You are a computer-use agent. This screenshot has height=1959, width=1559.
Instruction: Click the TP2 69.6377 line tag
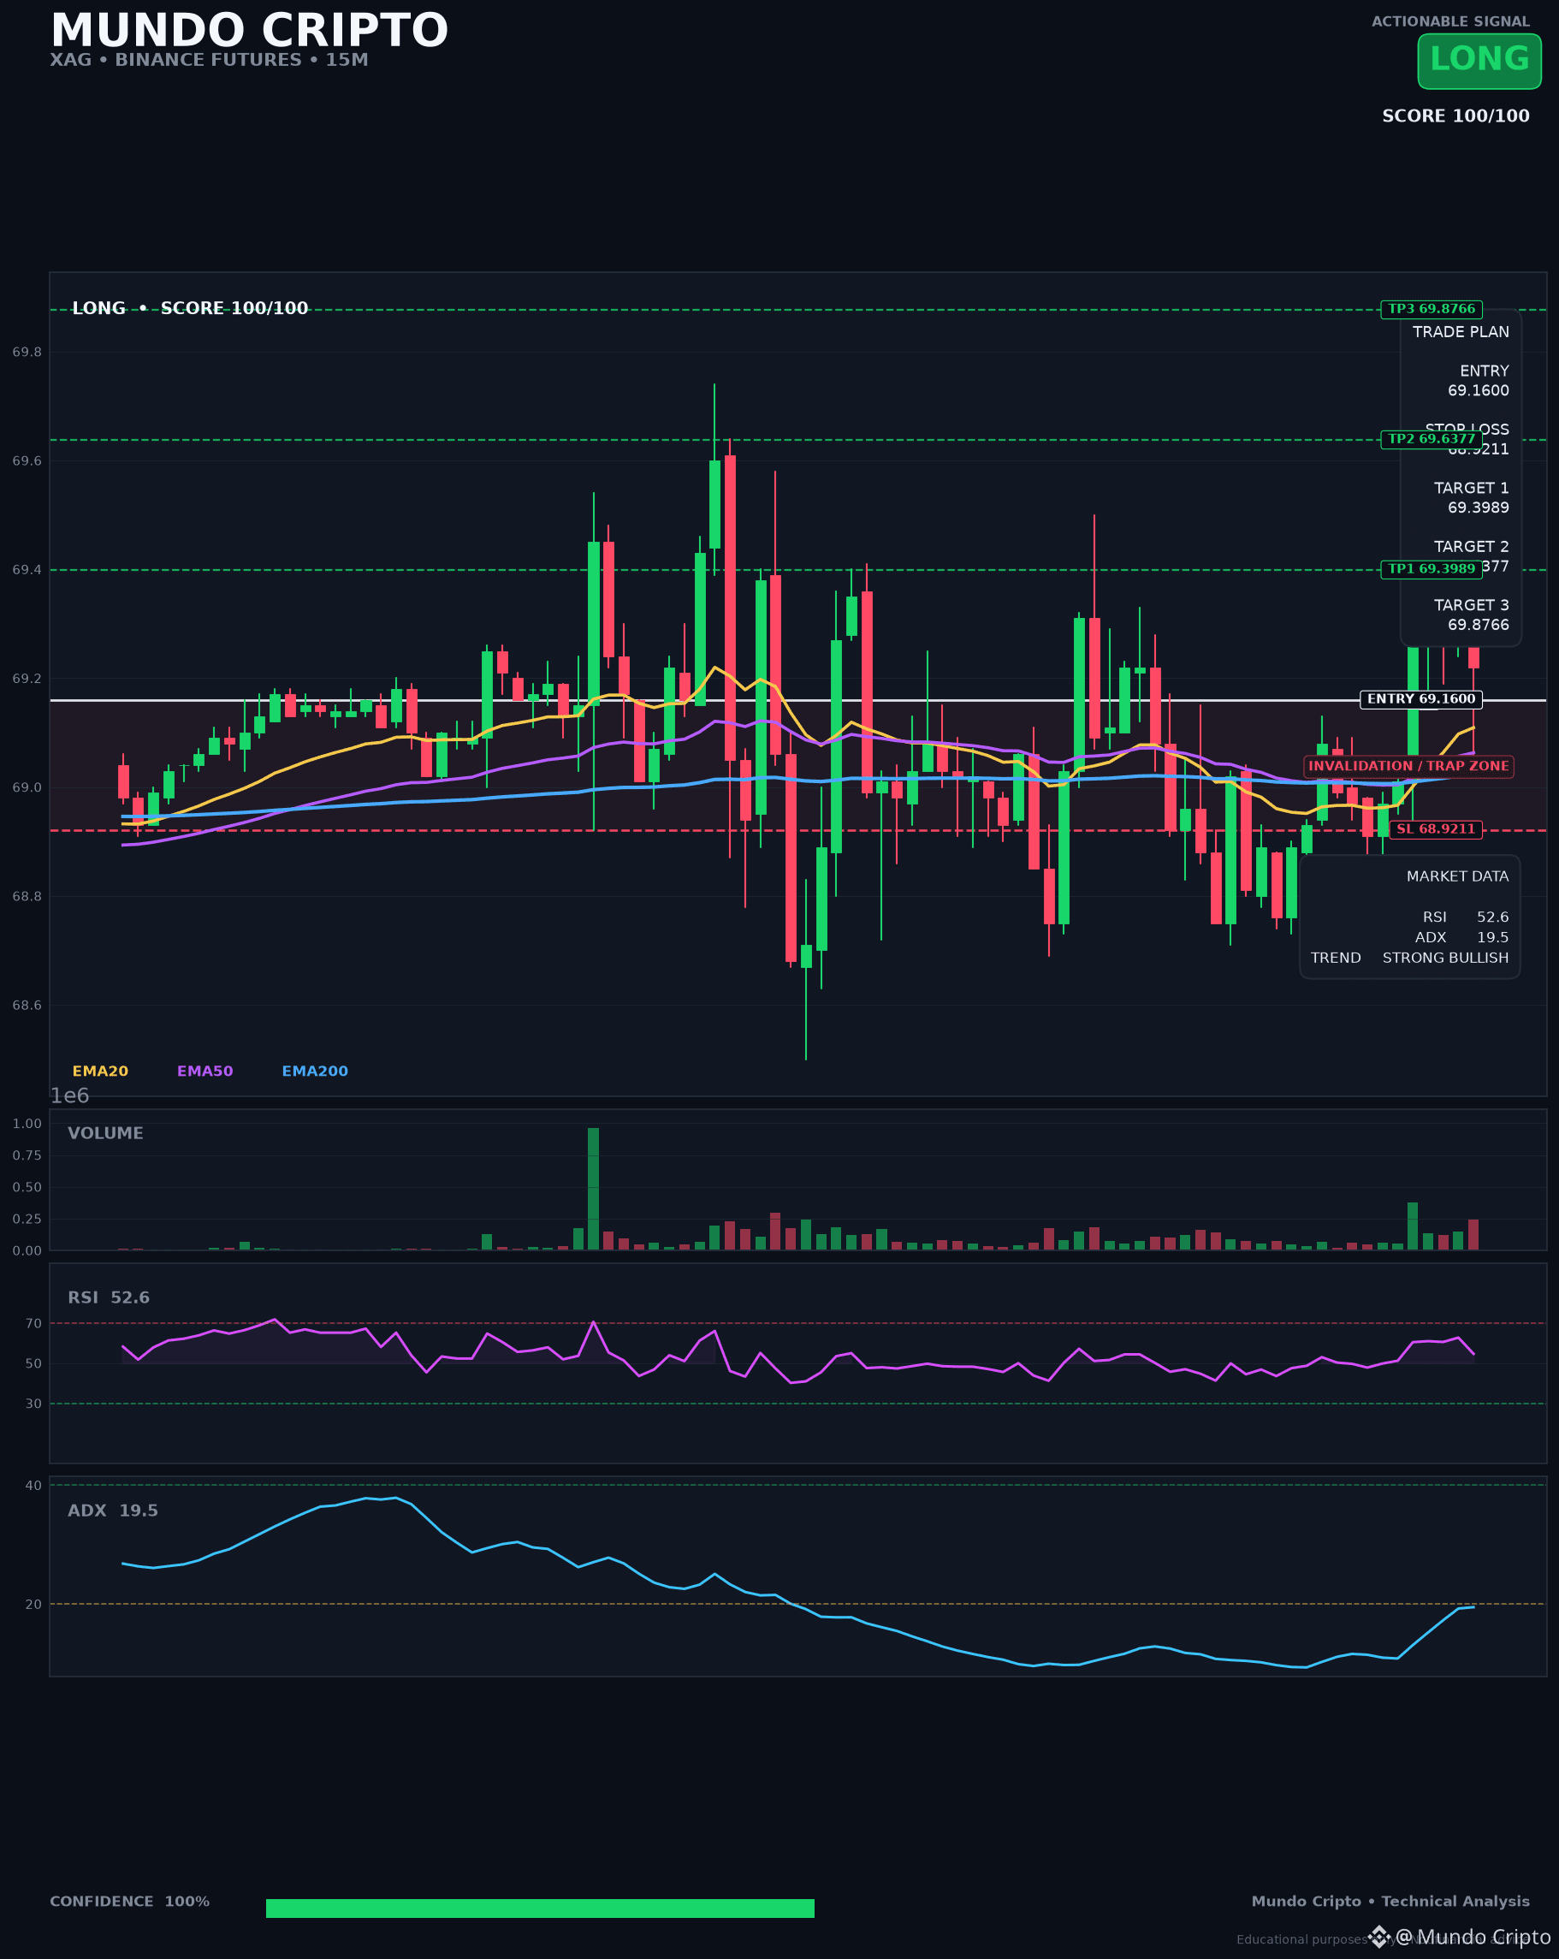point(1431,439)
